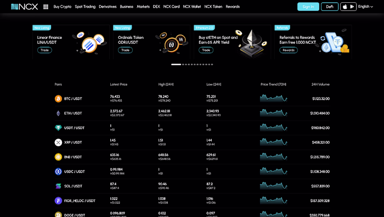Viewport: 384px width, 217px height.
Task: Open the Derivatives menu
Action: (x=108, y=7)
